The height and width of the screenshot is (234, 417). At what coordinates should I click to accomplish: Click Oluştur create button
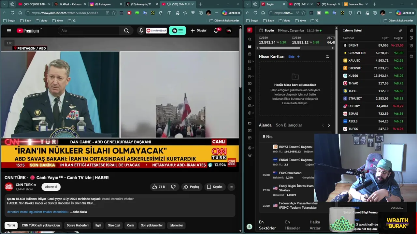199,31
